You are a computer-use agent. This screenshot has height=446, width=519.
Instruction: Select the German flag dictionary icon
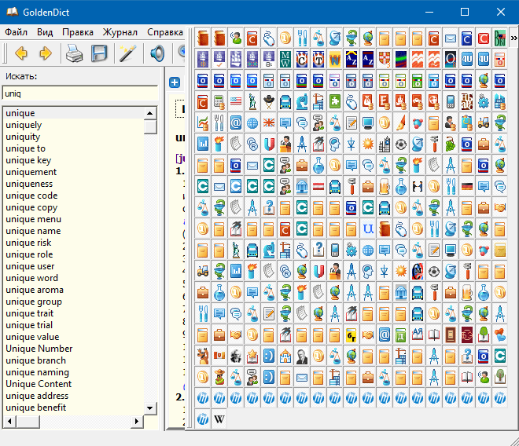click(x=467, y=185)
